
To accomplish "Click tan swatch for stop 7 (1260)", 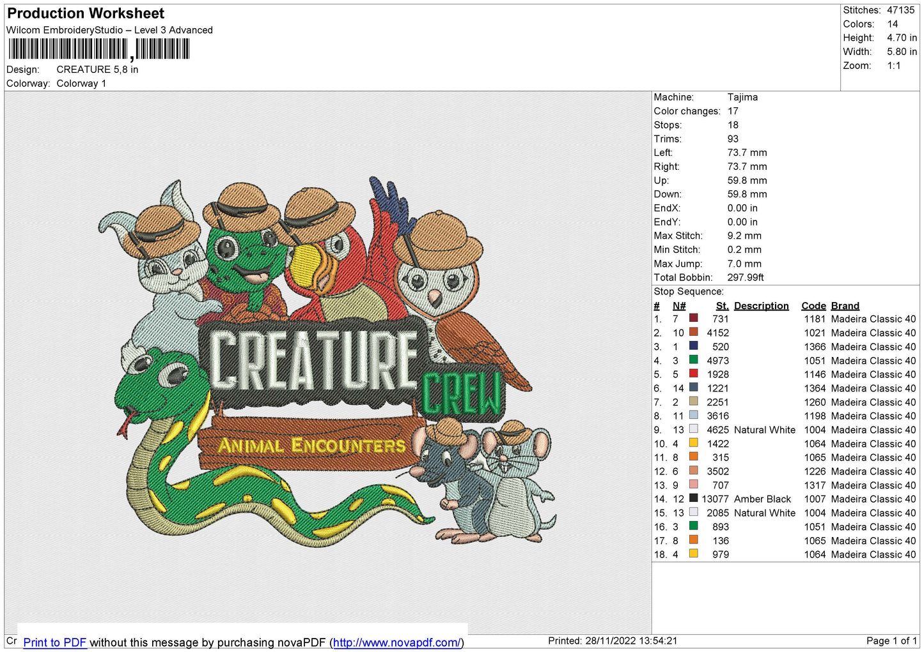I will point(693,401).
